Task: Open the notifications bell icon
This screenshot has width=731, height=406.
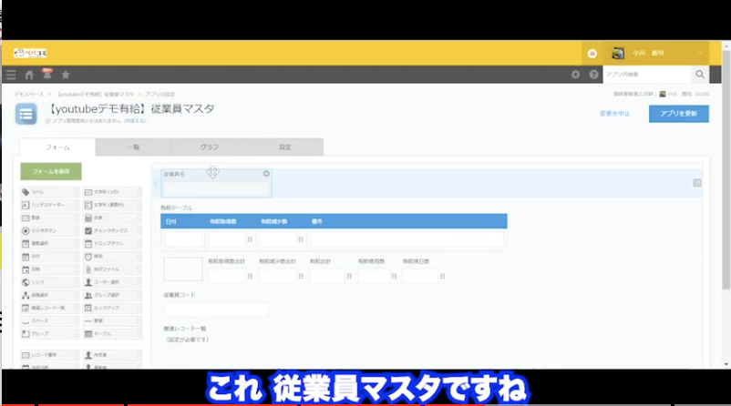Action: [x=46, y=75]
